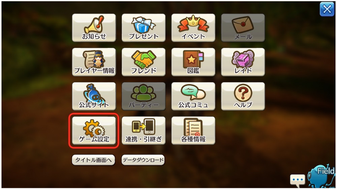Open the お知らせ announcements megaphone icon
This screenshot has height=189, width=337.
click(94, 28)
